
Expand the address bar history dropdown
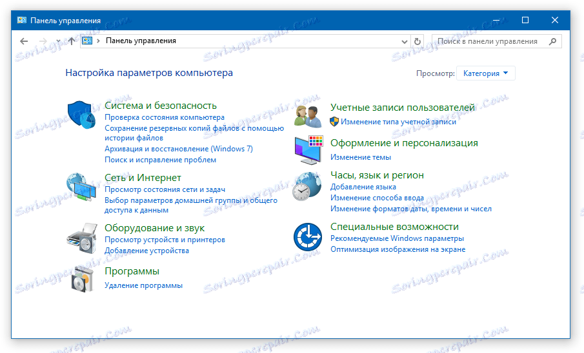point(404,42)
